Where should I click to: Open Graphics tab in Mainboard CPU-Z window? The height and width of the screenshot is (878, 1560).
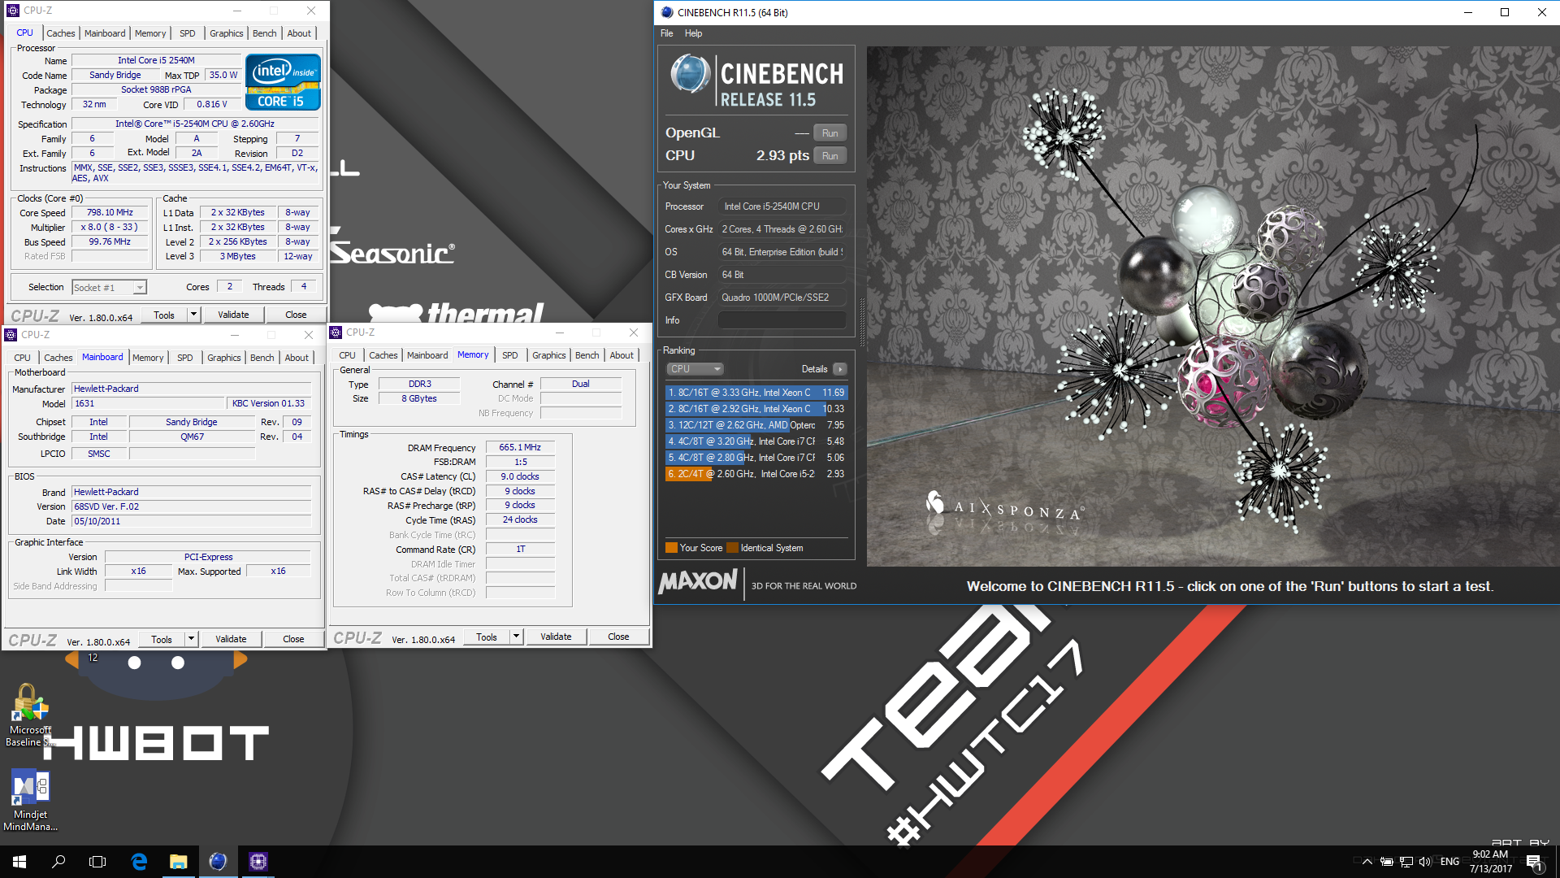tap(224, 358)
